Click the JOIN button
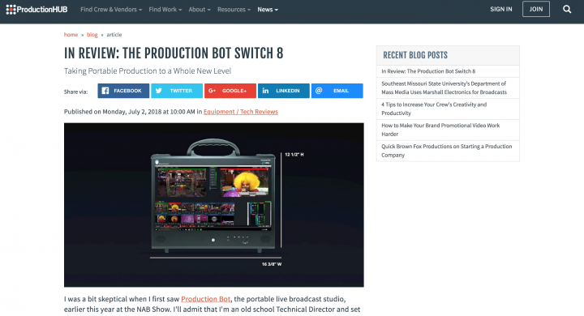The width and height of the screenshot is (584, 316). 536,9
